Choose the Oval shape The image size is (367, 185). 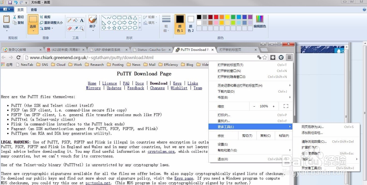coord(114,18)
